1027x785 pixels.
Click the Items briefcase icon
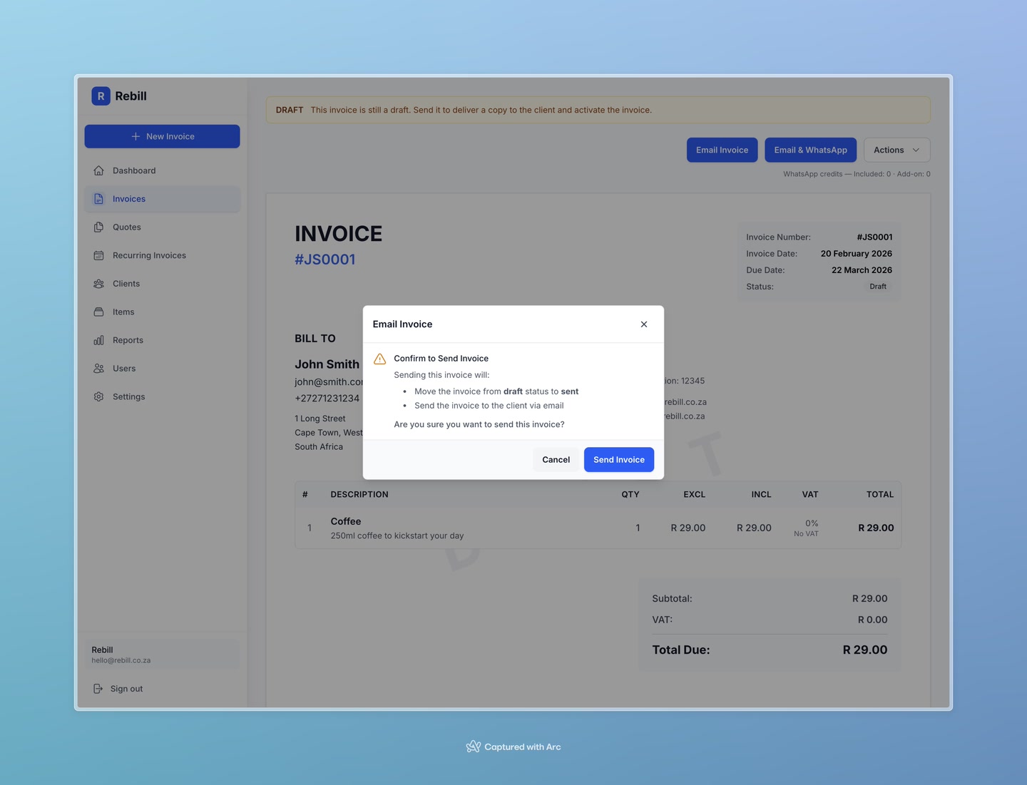[98, 312]
